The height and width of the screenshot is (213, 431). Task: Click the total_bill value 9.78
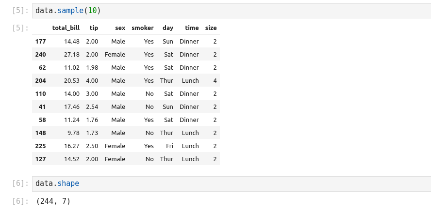pyautogui.click(x=73, y=133)
